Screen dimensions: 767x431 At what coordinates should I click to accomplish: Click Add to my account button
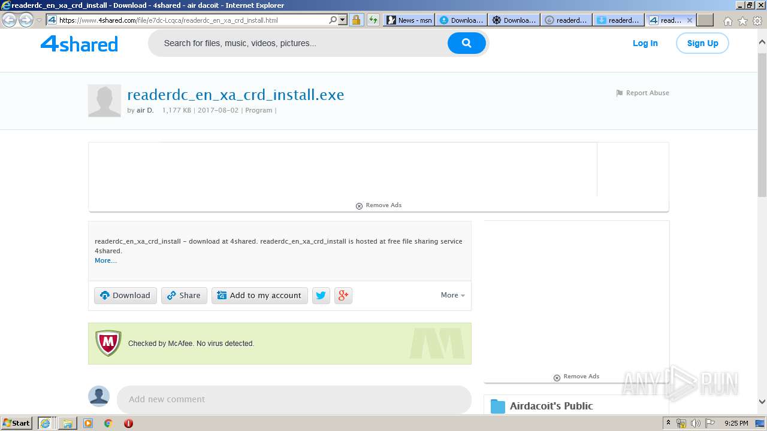click(x=259, y=295)
